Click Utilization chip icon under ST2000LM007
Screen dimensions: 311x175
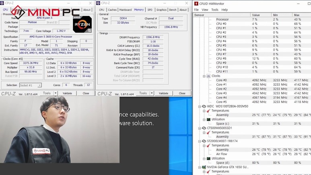pos(208,159)
